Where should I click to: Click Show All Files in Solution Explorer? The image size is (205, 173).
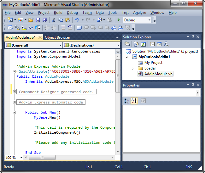point(136,44)
